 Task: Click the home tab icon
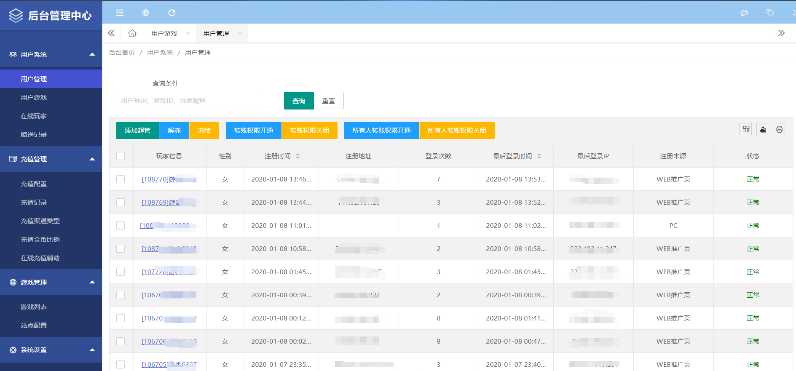tap(132, 33)
